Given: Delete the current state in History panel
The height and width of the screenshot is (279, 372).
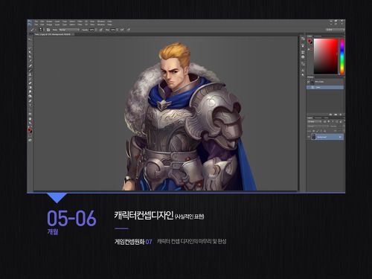Looking at the screenshot, I should coord(341,115).
